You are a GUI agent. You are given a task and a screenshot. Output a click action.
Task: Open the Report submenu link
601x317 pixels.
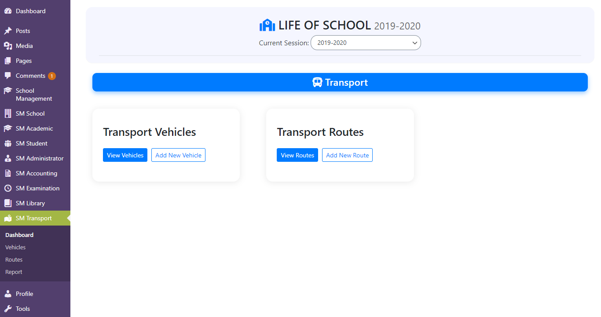14,272
